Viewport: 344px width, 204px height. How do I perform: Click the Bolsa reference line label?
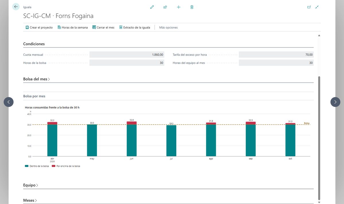click(x=307, y=123)
